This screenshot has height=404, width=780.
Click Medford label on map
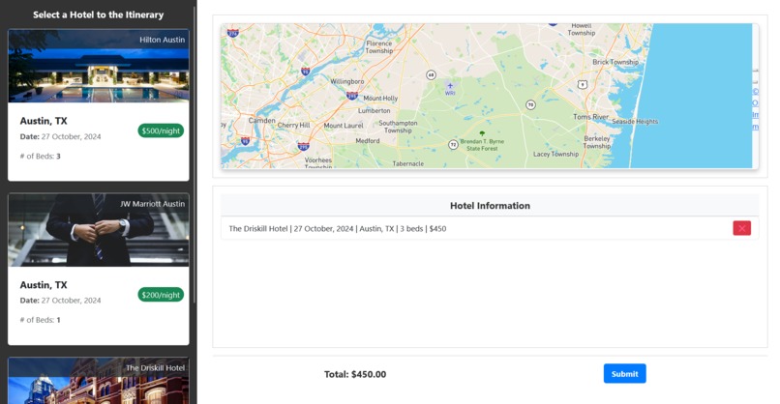tap(368, 141)
